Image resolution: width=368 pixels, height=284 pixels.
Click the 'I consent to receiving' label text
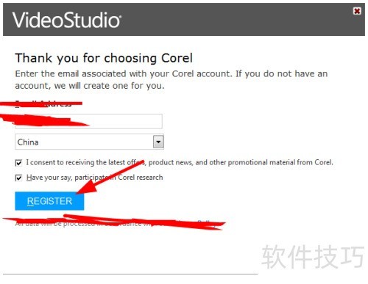[x=180, y=162]
